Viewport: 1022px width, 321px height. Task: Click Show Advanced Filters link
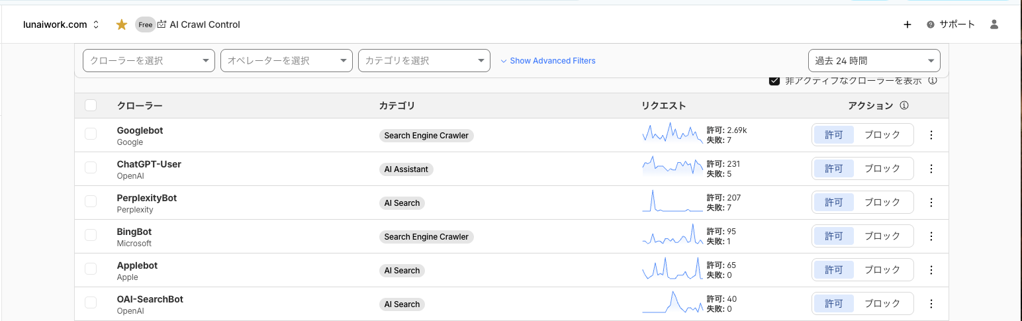point(547,61)
